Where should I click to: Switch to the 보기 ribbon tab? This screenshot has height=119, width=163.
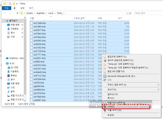pos(31,8)
